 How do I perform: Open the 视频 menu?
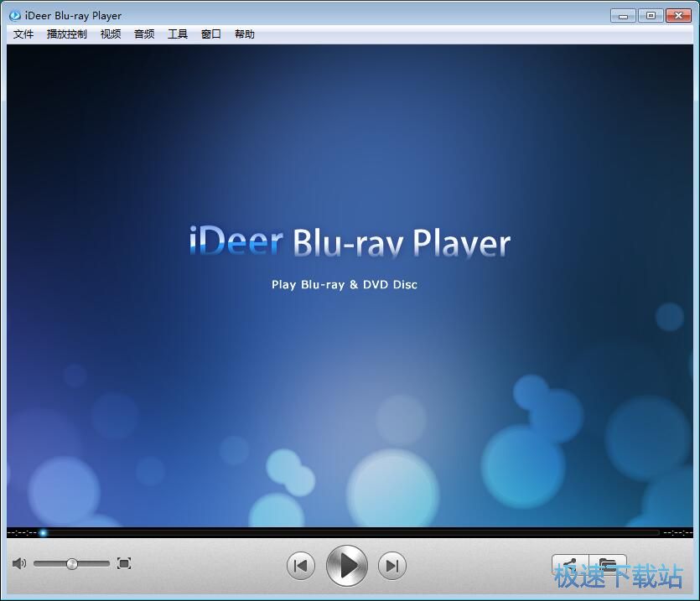(111, 34)
